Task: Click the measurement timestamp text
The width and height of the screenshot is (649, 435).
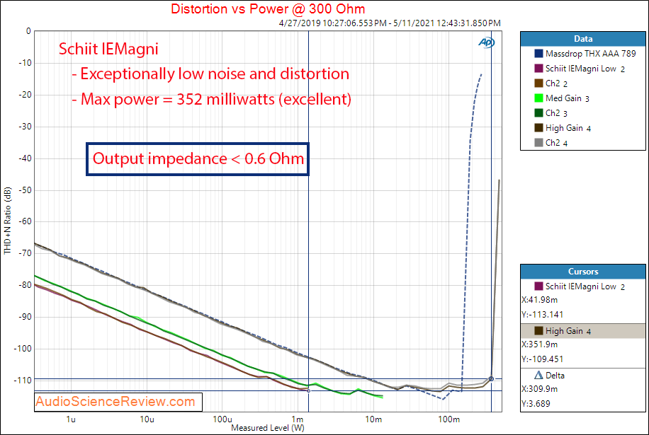Action: (x=390, y=23)
